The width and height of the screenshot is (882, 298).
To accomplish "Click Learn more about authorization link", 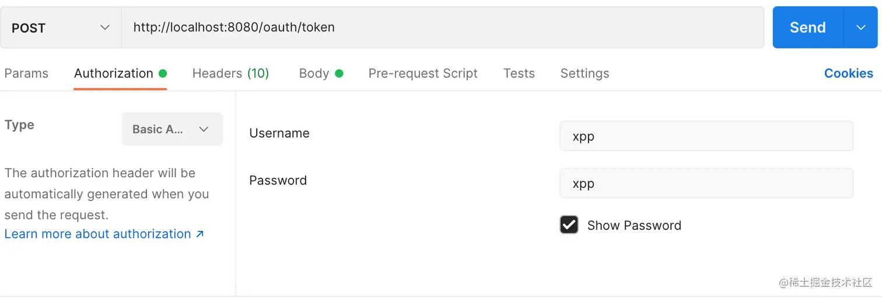I will coord(97,234).
